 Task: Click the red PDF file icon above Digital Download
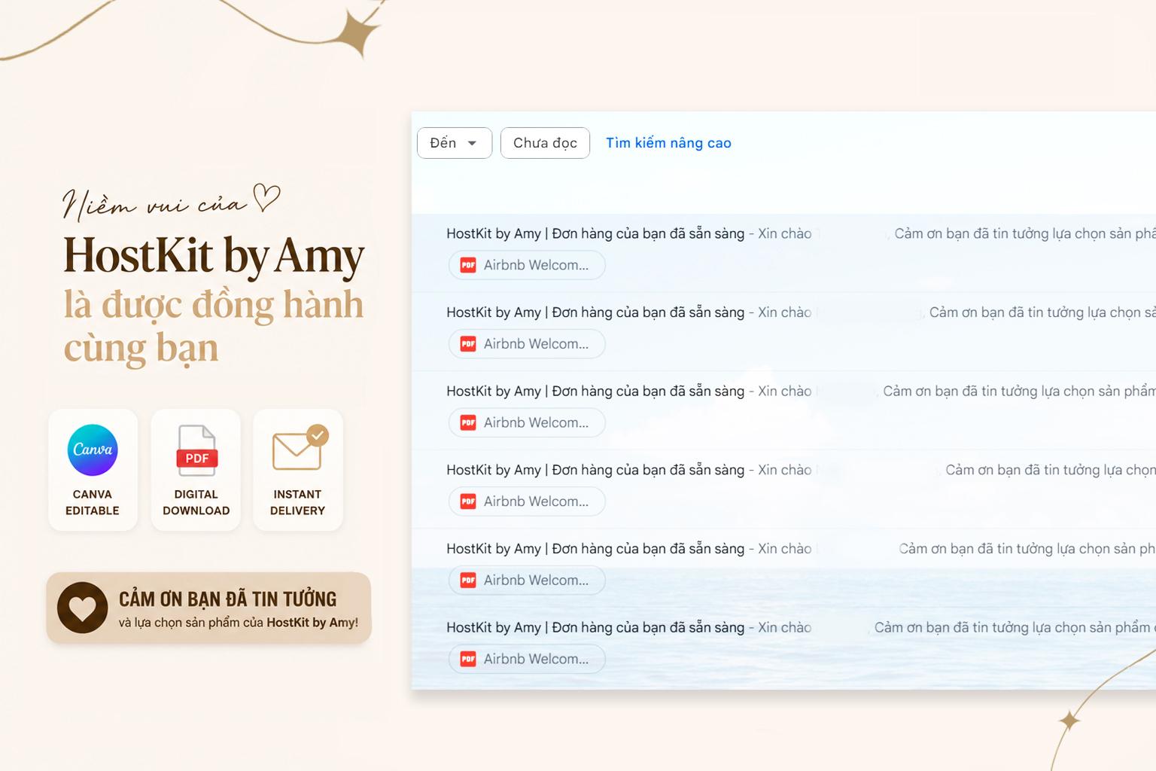tap(196, 450)
